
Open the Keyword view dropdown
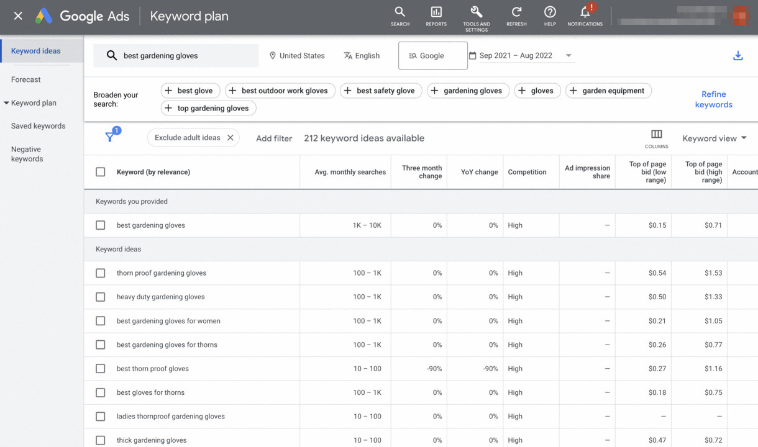[715, 138]
